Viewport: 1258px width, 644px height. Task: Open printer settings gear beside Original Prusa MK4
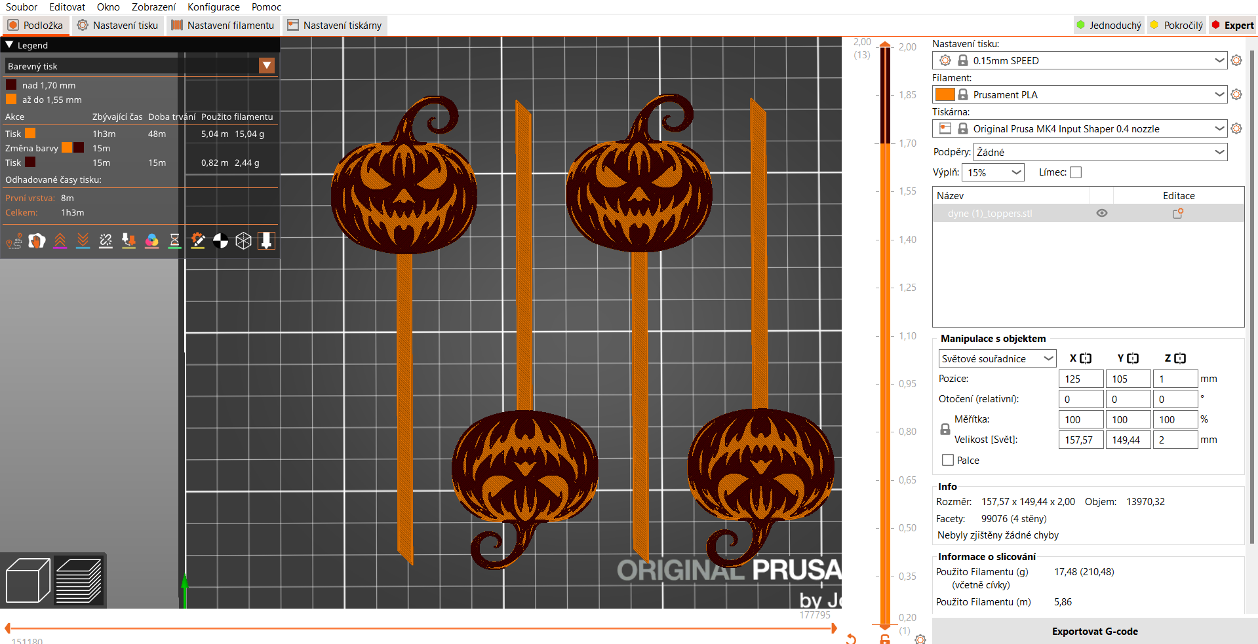pos(1236,128)
